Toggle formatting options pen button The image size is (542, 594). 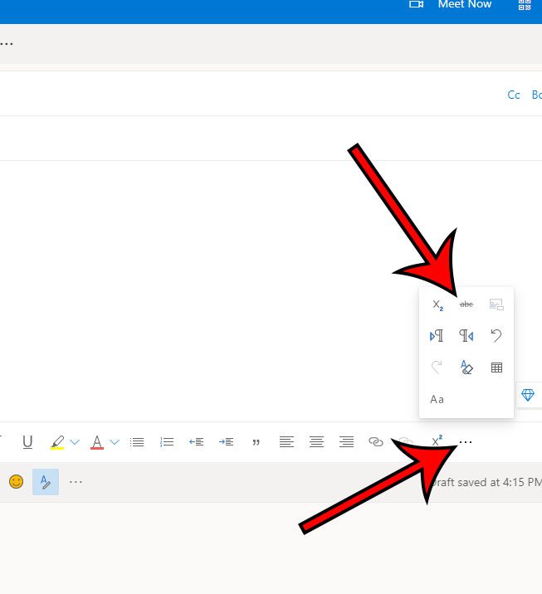pos(46,481)
